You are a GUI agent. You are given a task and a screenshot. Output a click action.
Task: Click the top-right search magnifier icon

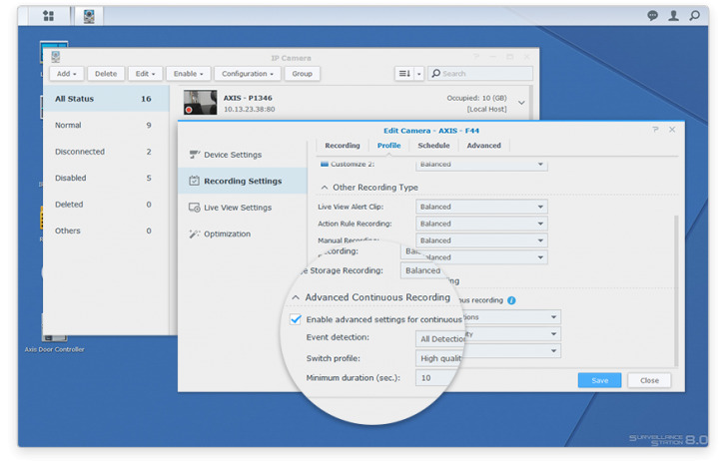(x=695, y=16)
